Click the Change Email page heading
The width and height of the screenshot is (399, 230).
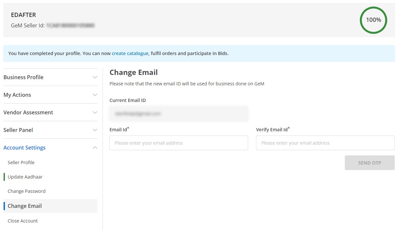tap(134, 72)
